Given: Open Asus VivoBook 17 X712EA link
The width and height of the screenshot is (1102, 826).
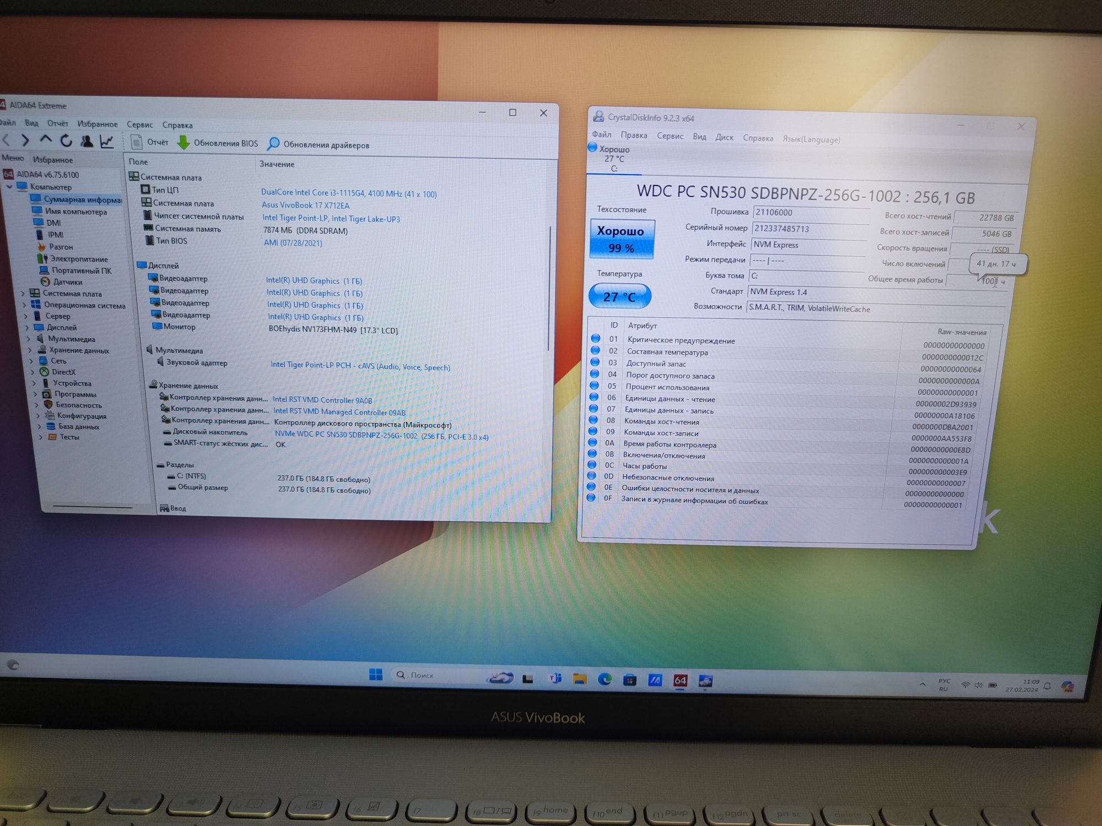Looking at the screenshot, I should [x=305, y=205].
